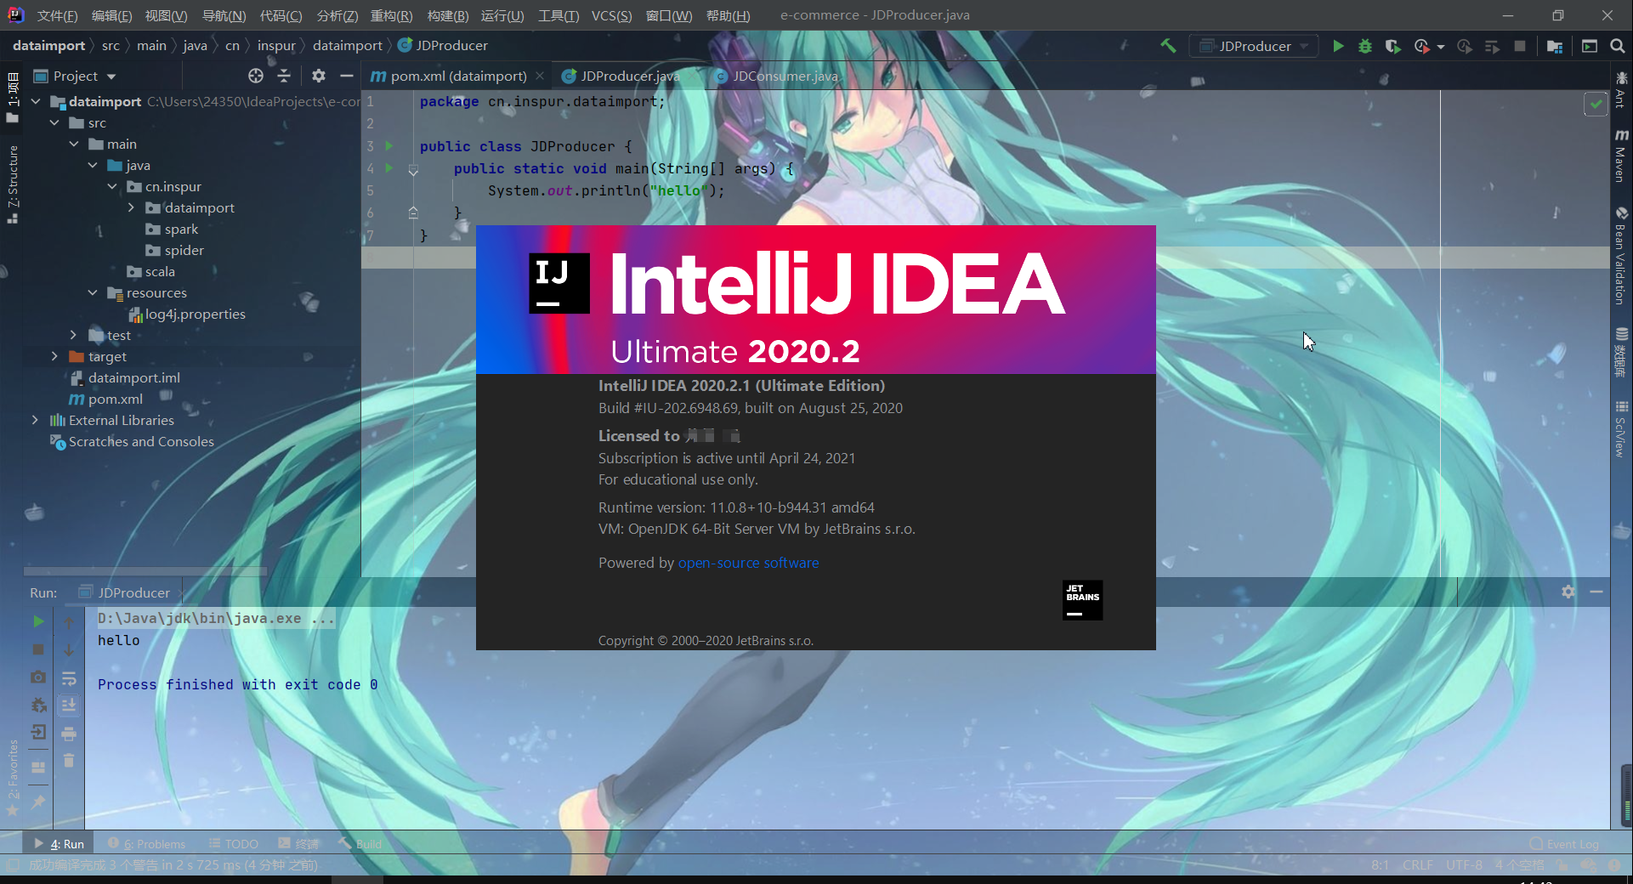Open the 运行(U) menu in the menu bar

(x=502, y=15)
